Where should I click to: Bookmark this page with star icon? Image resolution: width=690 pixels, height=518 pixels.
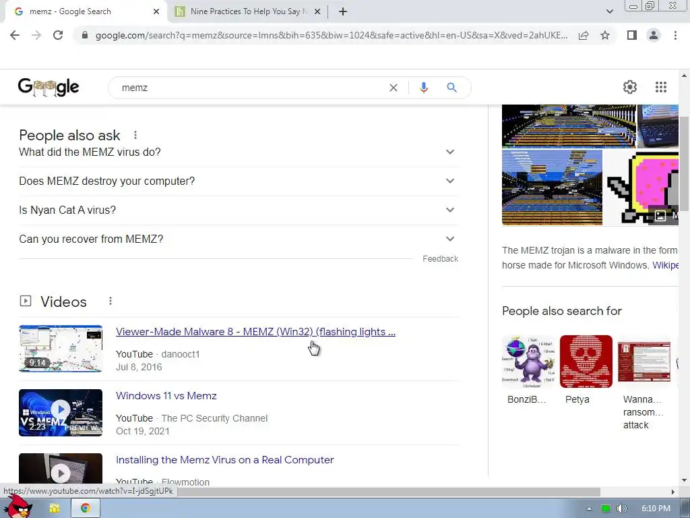tap(605, 35)
